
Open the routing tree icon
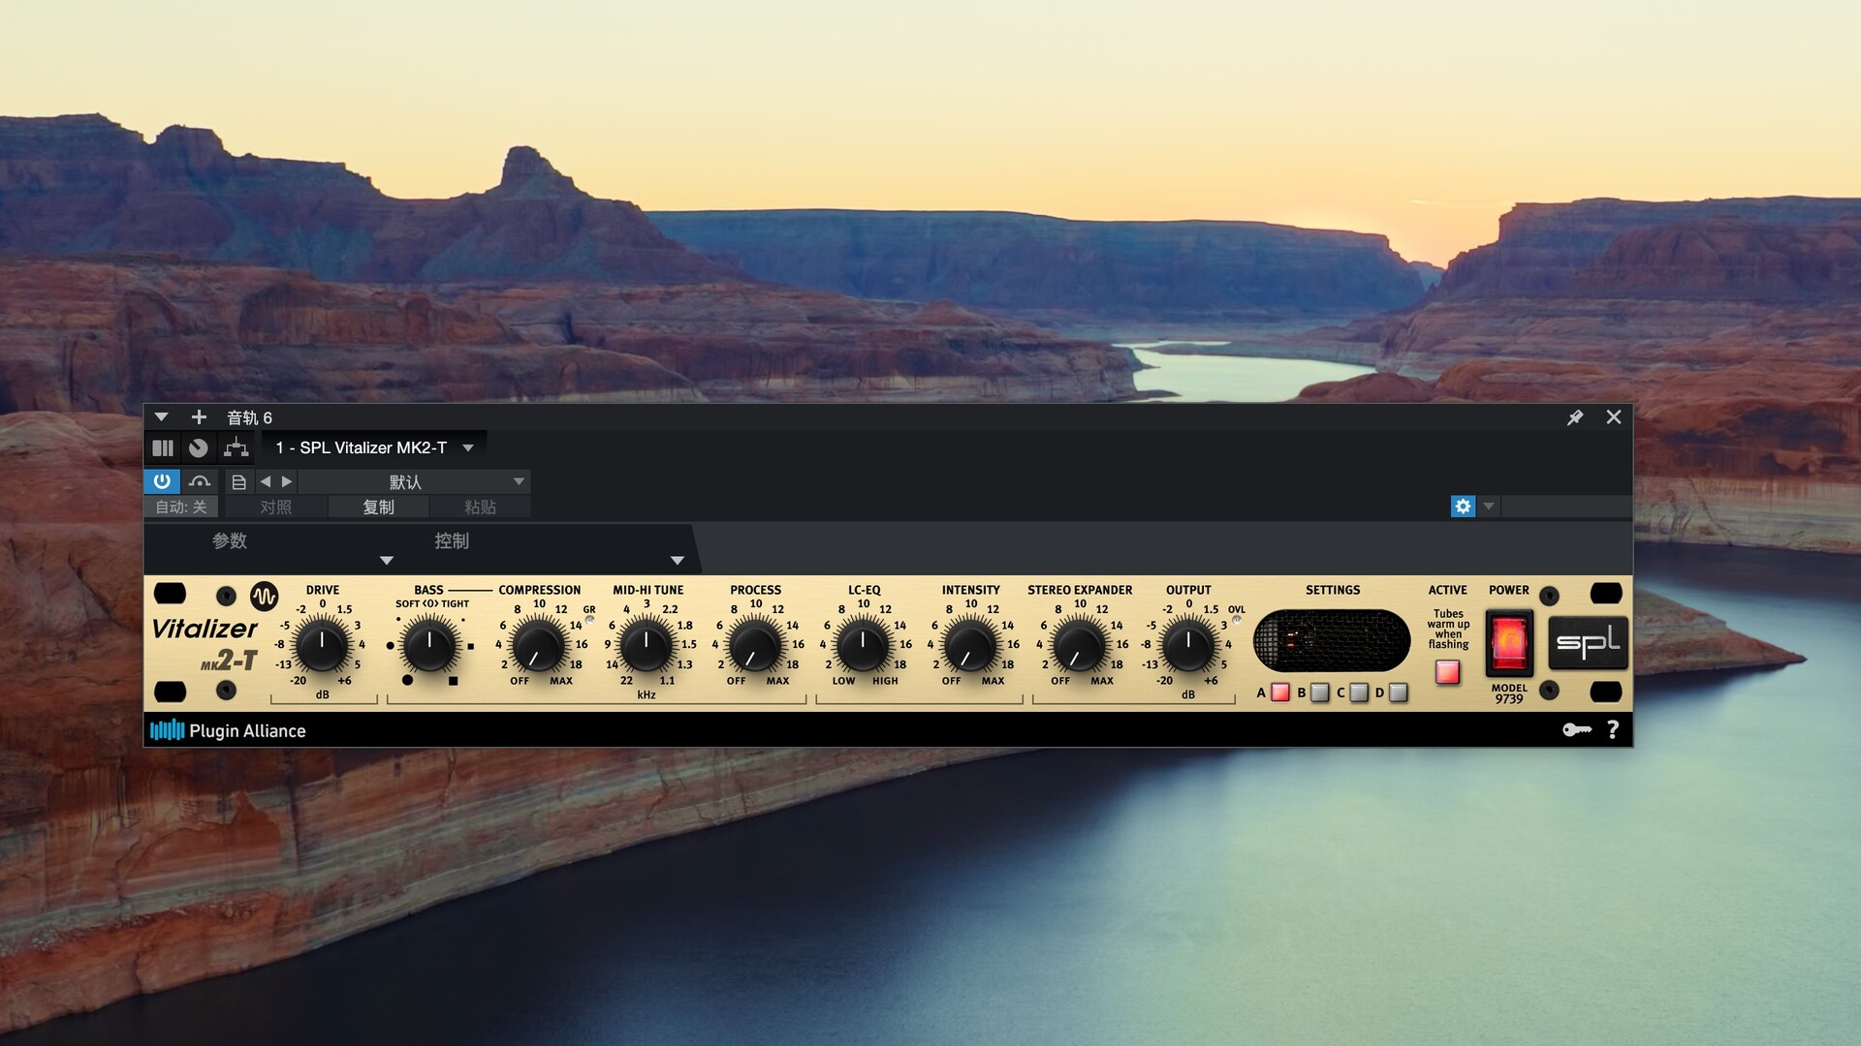point(236,448)
